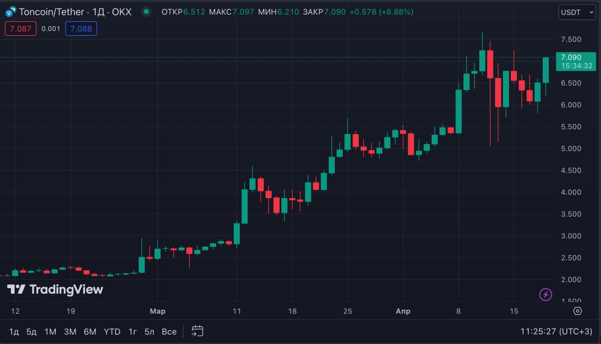Select the 1М time range

pyautogui.click(x=50, y=332)
